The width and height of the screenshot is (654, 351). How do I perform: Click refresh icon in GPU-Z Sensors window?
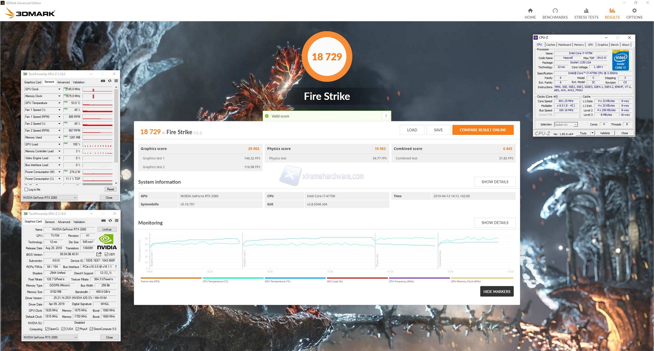coord(110,81)
